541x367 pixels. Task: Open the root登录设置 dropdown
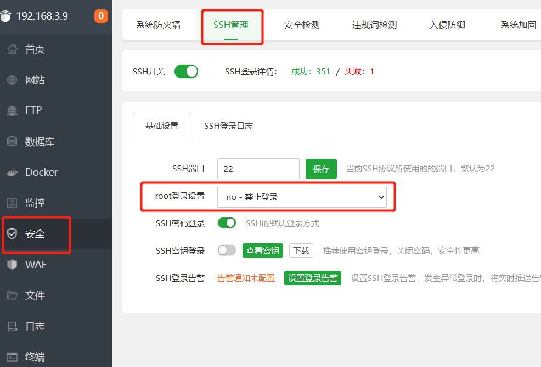[x=302, y=197]
